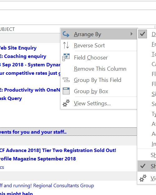Open the Web Site Enquiry email

point(18,48)
